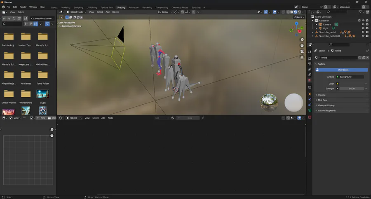The height and width of the screenshot is (199, 371).
Task: Open the Scene properties tab
Action: click(310, 75)
